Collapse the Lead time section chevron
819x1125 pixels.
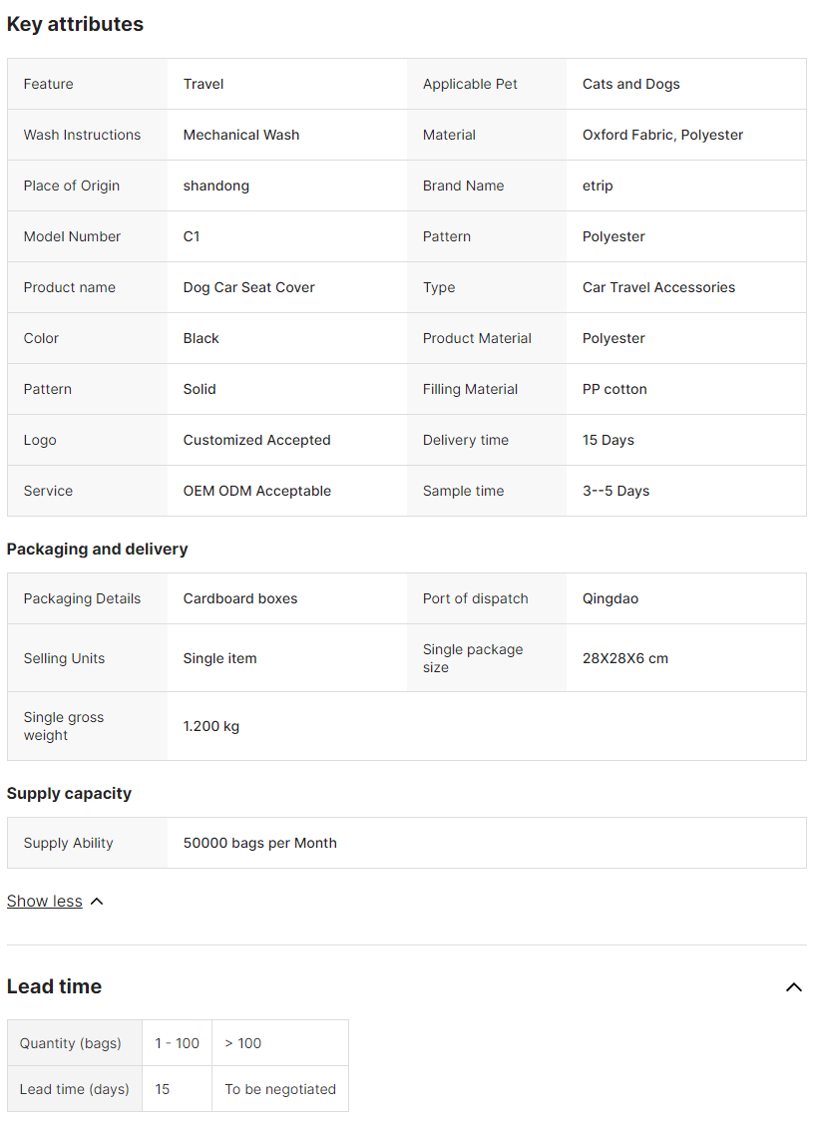click(x=793, y=987)
